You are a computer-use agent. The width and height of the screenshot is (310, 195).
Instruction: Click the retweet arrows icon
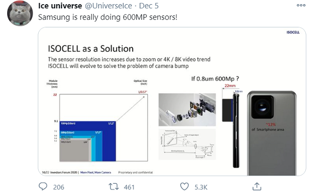(114, 187)
